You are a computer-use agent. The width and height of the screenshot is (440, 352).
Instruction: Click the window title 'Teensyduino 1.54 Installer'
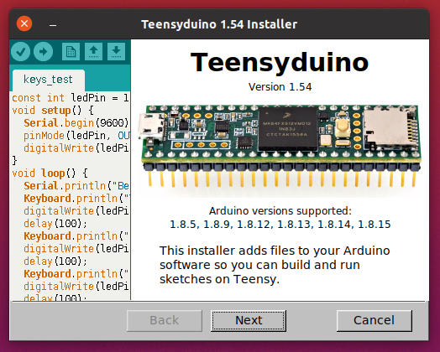click(219, 24)
